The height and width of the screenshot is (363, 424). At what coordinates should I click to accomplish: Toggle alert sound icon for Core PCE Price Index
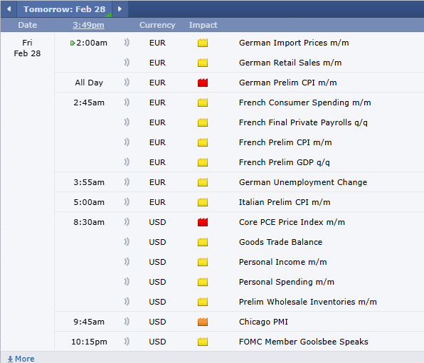pyautogui.click(x=127, y=222)
